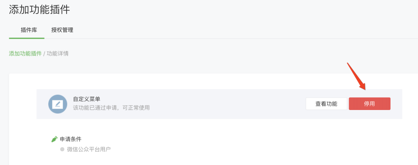Disable the plugin with red 停用 button
Screen dimensions: 418x165
370,104
